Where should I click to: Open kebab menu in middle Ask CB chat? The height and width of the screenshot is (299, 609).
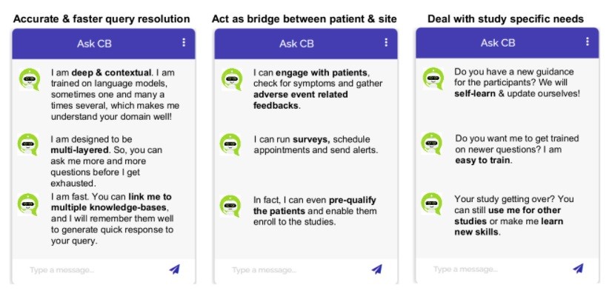[x=386, y=42]
